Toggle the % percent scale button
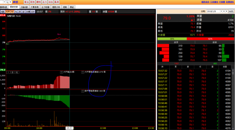Image resolution: width=235 pixels, height=130 pixels. pos(16,12)
